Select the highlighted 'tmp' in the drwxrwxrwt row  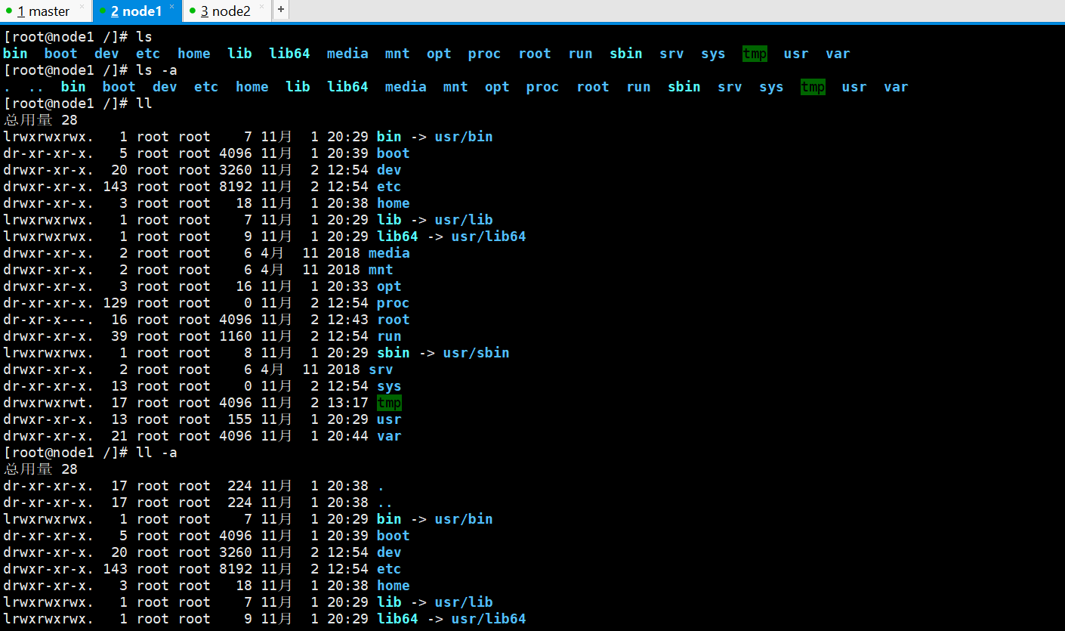click(389, 403)
